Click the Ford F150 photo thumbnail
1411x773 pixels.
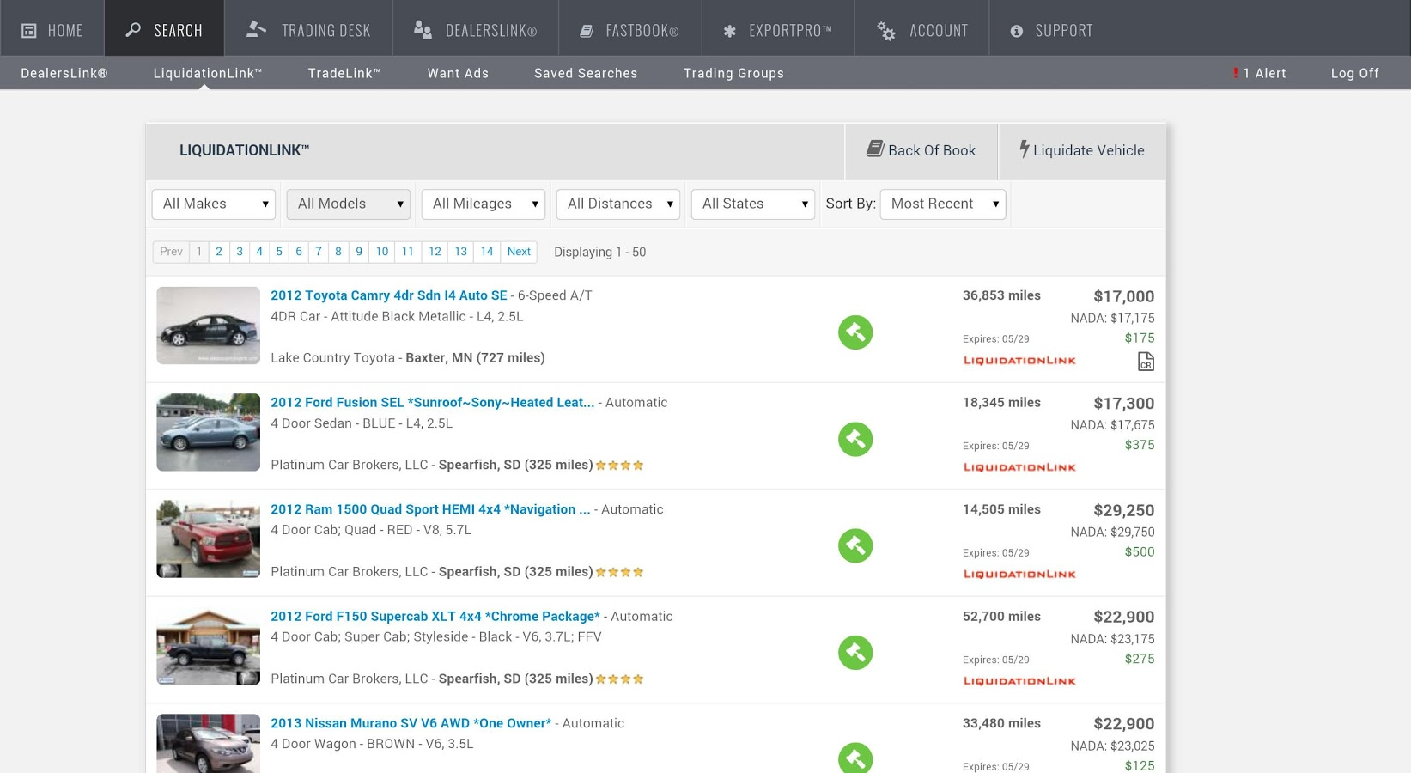[x=208, y=646]
